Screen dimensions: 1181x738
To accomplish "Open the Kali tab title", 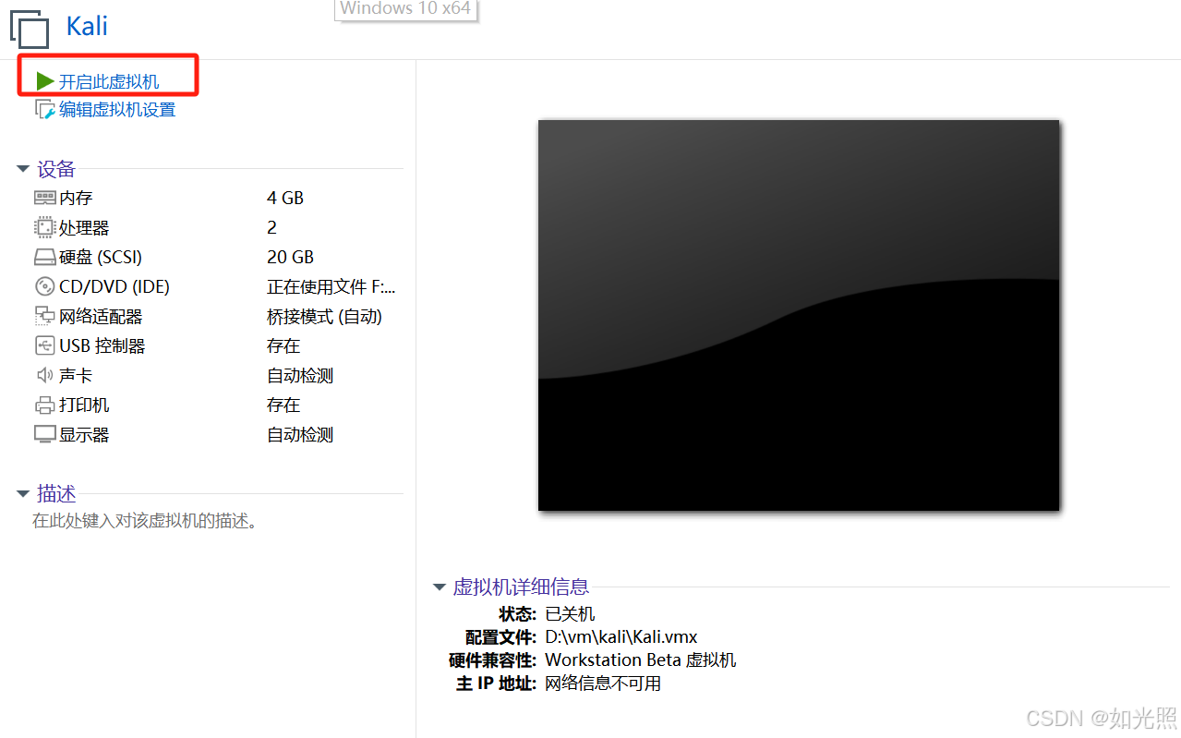I will point(87,26).
